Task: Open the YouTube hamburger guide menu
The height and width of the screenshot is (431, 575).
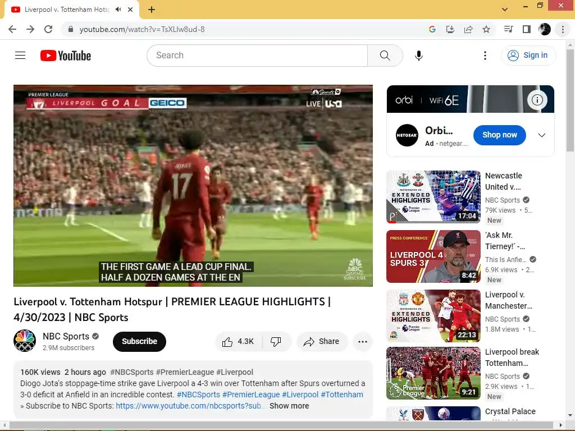Action: [x=20, y=56]
